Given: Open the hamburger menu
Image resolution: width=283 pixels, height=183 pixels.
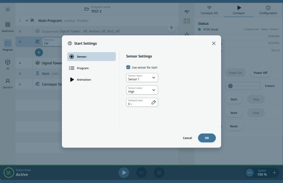Looking at the screenshot, I should (x=8, y=9).
